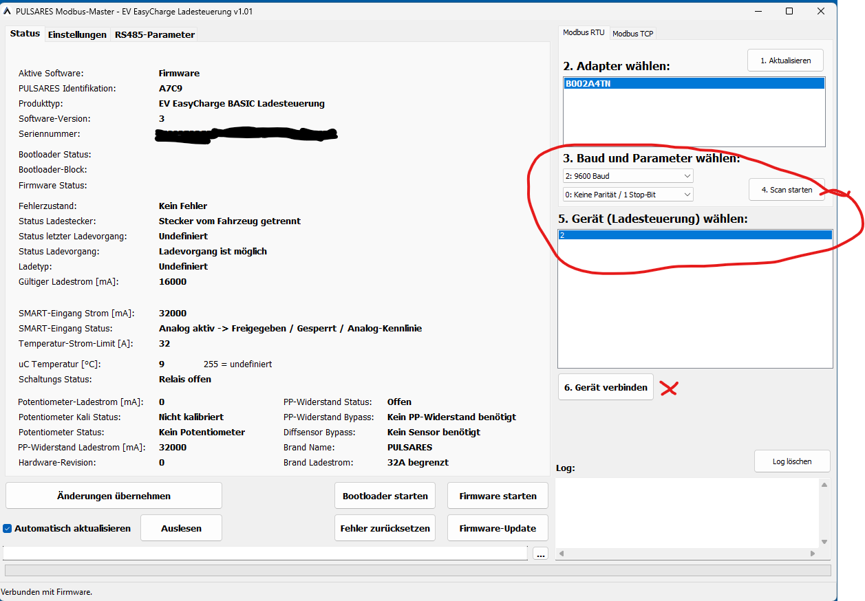Open the 9600 Baud dropdown
This screenshot has width=865, height=601.
click(x=628, y=176)
